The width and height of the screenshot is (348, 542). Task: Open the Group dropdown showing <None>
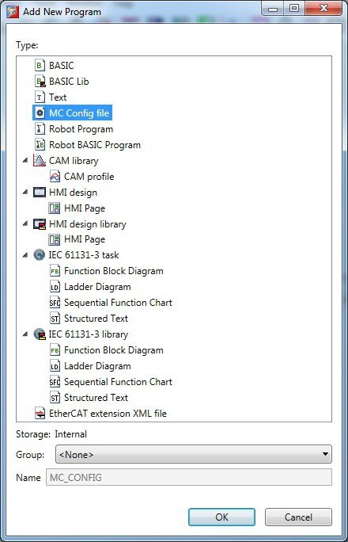coord(194,454)
